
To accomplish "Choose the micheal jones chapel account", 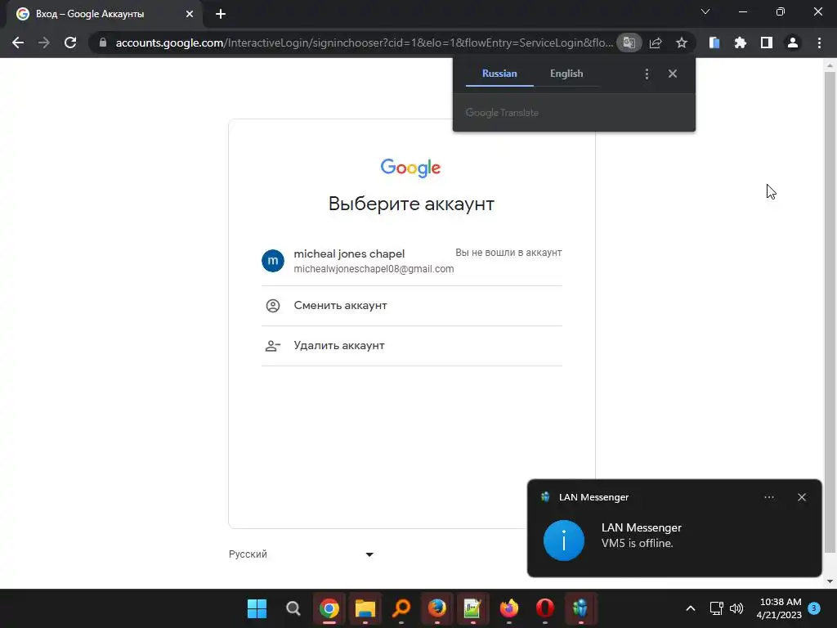I will pyautogui.click(x=412, y=261).
